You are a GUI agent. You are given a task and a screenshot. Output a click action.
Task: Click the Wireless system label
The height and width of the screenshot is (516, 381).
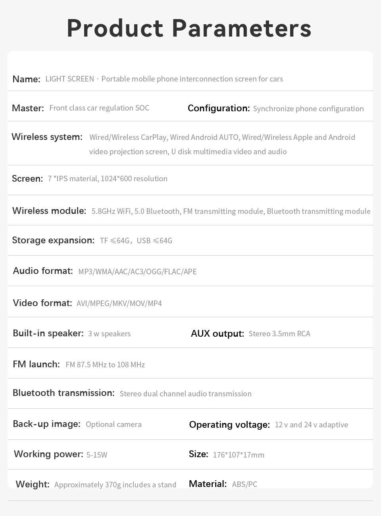pos(47,137)
